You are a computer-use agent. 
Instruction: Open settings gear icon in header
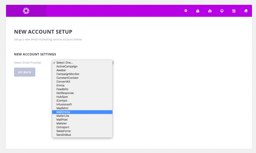(x=186, y=11)
